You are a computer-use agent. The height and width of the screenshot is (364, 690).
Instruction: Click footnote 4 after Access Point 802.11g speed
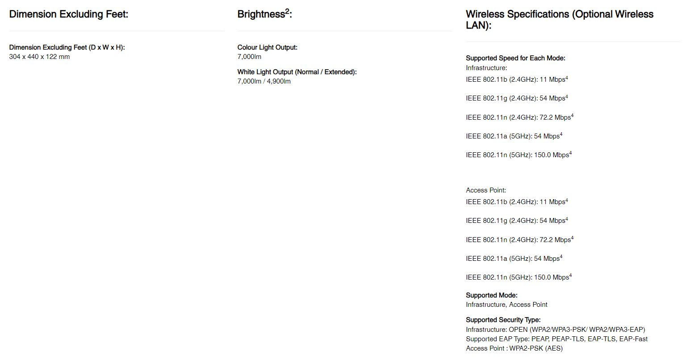pyautogui.click(x=567, y=219)
